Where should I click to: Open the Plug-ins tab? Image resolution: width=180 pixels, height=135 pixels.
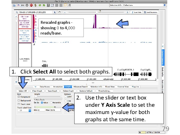135,87
